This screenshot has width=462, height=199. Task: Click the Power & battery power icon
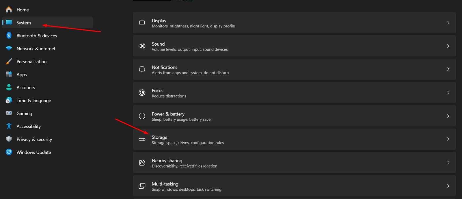[142, 116]
